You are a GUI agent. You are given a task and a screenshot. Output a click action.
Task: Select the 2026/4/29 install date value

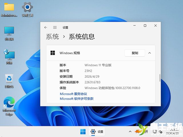[92, 76]
